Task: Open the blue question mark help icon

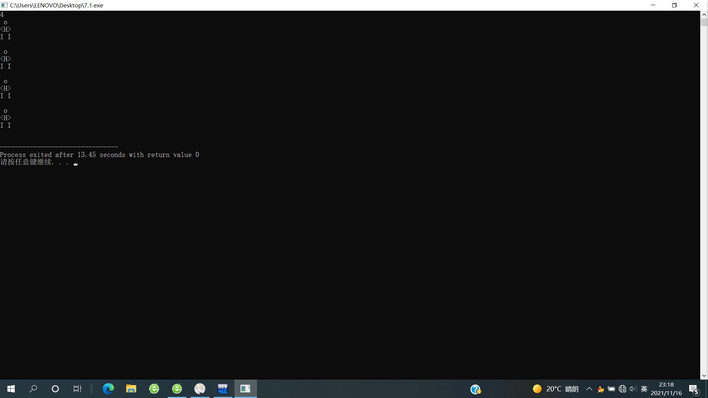Action: (475, 389)
